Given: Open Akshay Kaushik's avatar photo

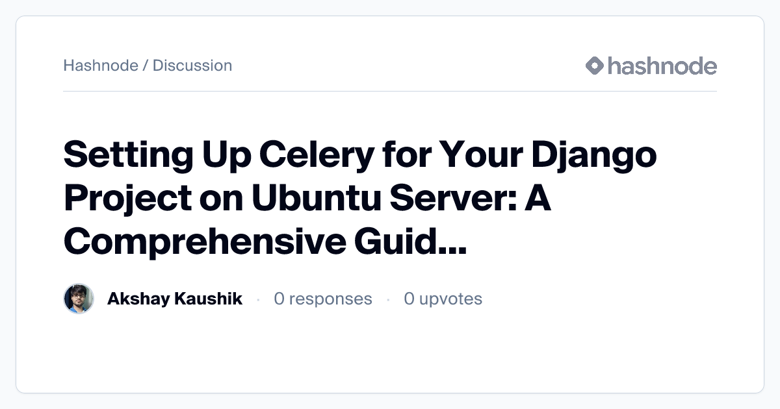Looking at the screenshot, I should [x=79, y=299].
